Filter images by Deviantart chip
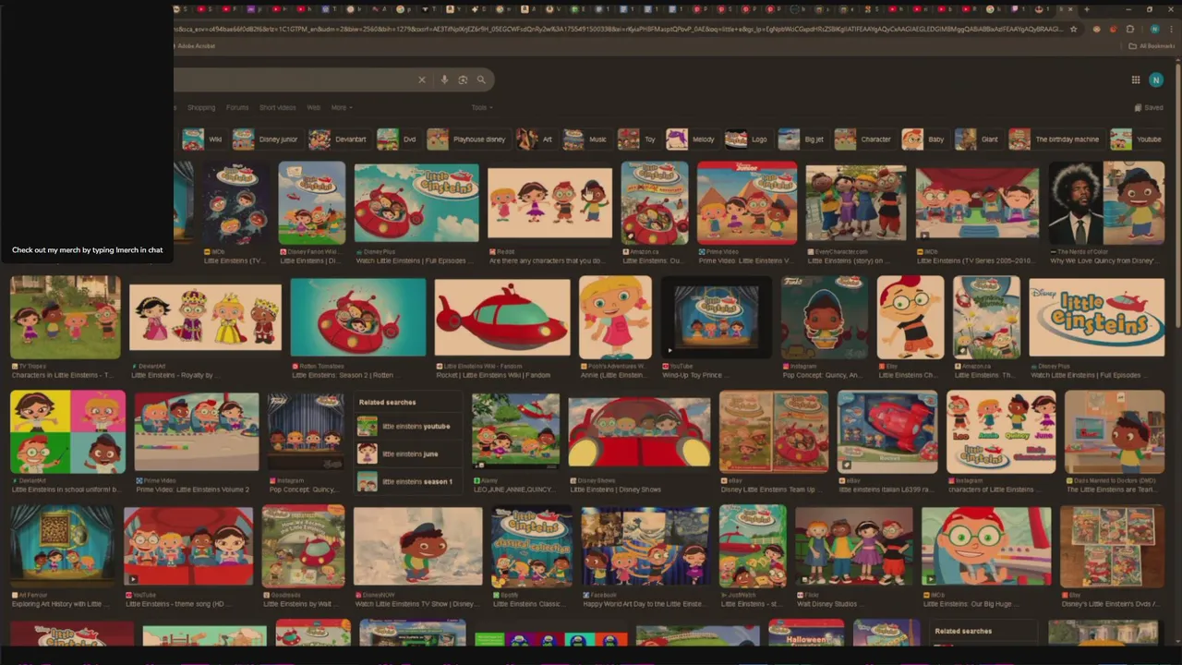This screenshot has height=665, width=1182. (338, 139)
